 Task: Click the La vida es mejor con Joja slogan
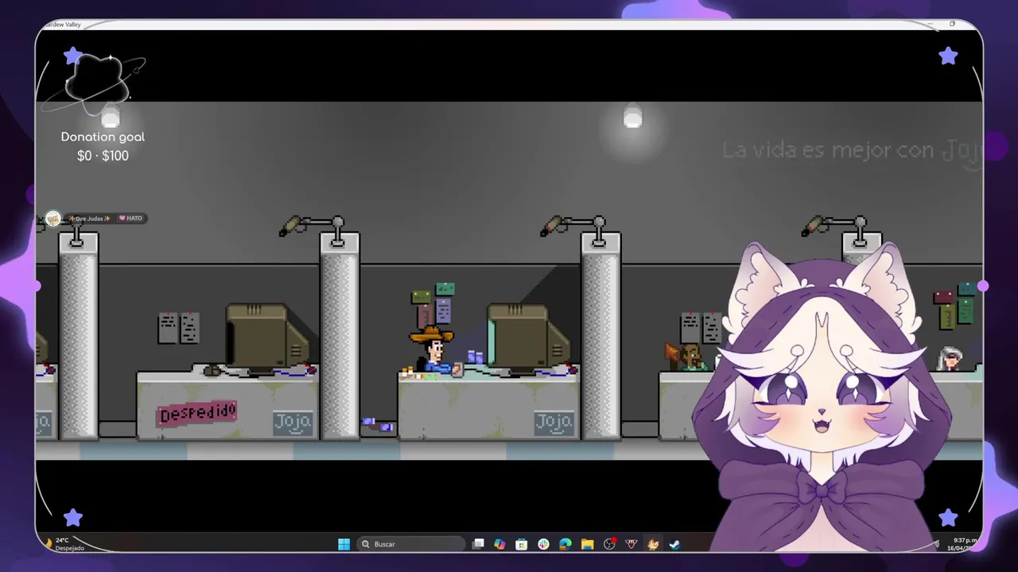851,149
